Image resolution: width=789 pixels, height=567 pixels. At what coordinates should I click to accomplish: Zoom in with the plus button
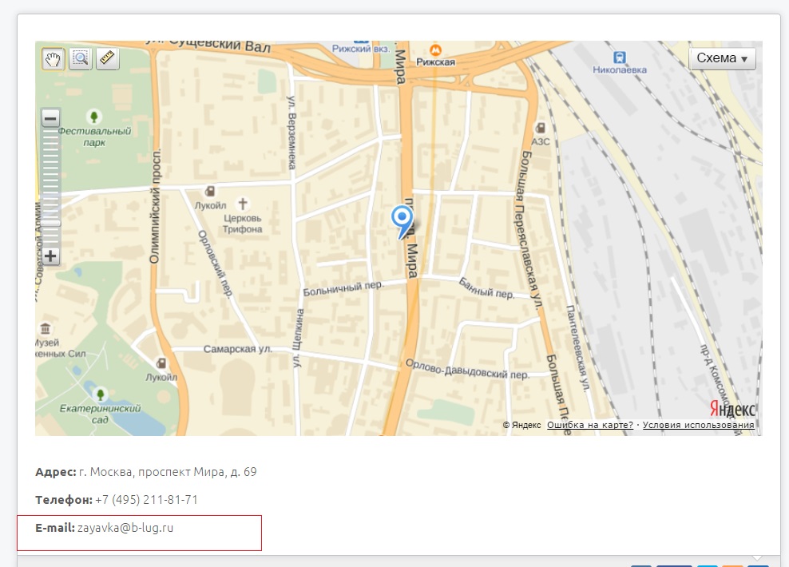point(50,256)
